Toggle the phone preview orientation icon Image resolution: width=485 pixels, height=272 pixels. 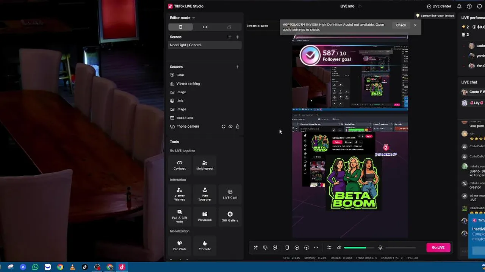pyautogui.click(x=287, y=248)
